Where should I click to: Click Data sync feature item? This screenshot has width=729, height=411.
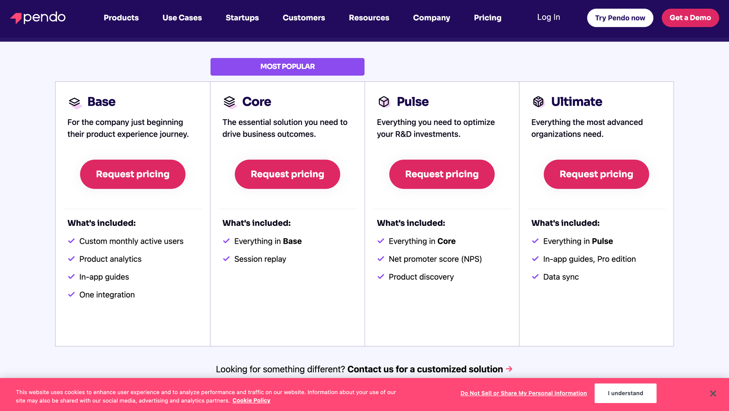pos(561,277)
